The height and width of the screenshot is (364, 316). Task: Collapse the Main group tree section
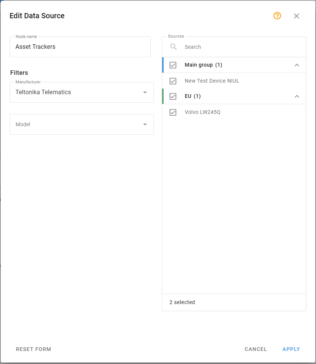pyautogui.click(x=297, y=65)
